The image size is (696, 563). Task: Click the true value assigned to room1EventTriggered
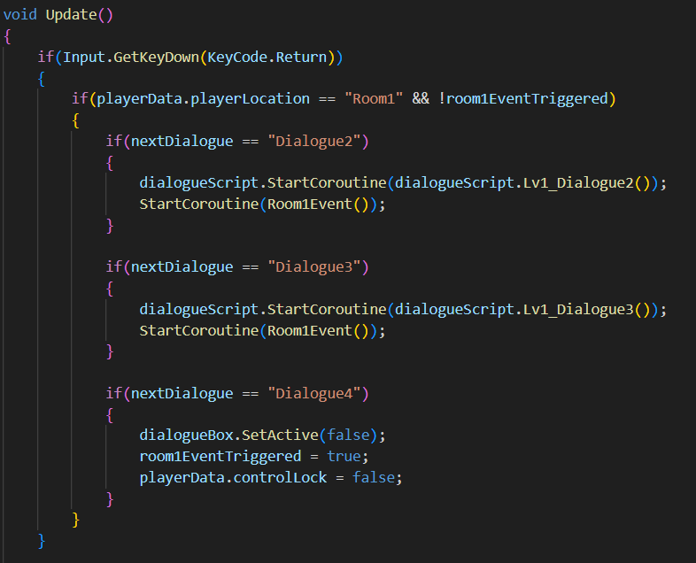[x=344, y=456]
